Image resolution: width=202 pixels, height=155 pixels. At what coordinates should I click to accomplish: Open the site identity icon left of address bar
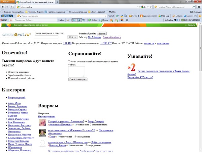[18, 7]
